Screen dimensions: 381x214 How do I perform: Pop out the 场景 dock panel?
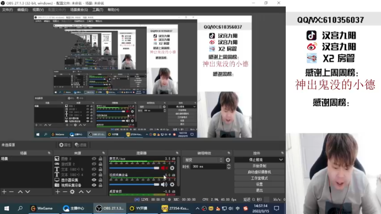(x=49, y=153)
